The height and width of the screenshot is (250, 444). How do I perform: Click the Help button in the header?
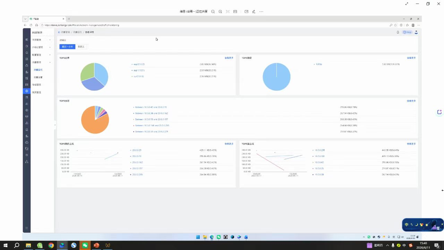tap(407, 32)
